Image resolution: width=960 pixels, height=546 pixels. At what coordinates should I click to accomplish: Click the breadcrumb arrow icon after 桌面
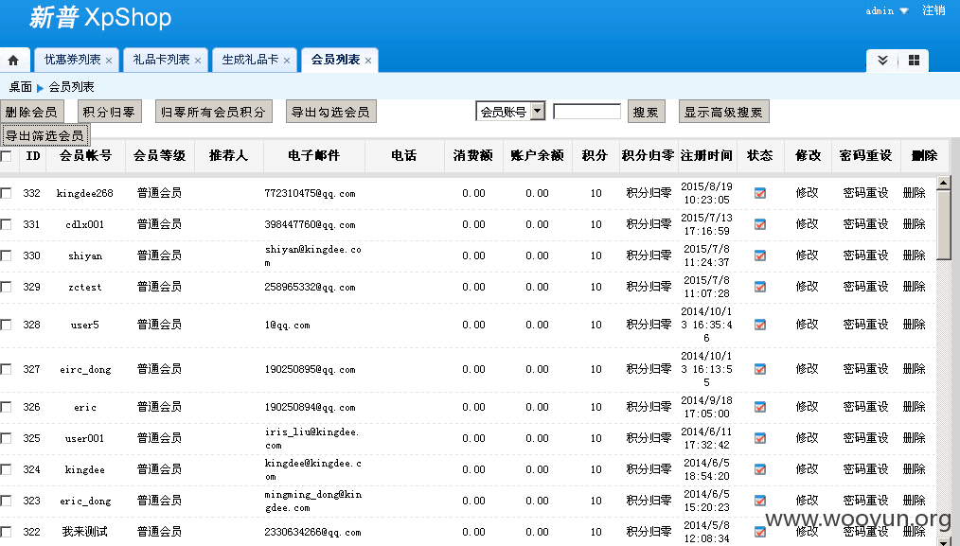41,88
